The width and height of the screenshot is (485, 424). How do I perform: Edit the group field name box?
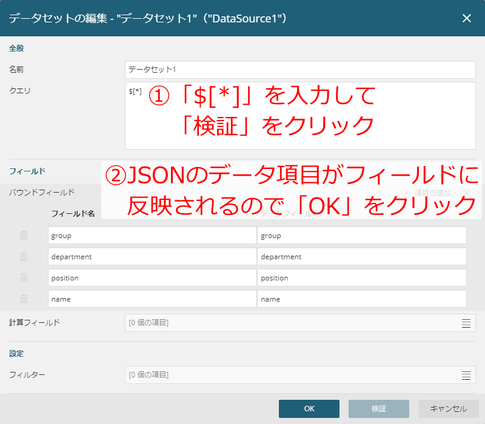coord(152,235)
